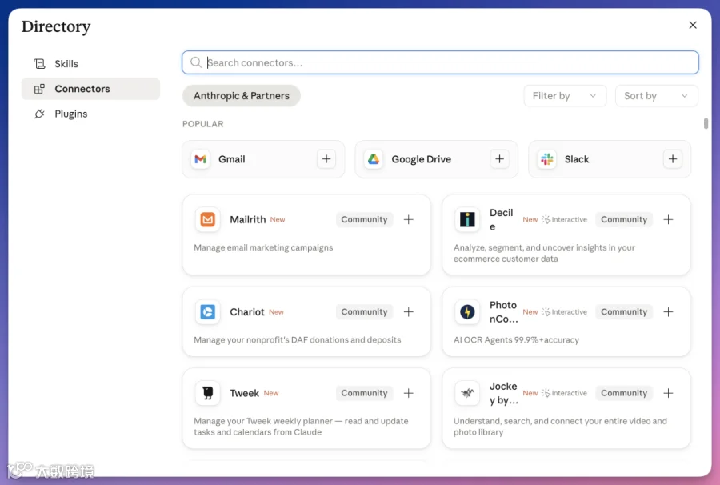Click the PhotonCo lightning logo

point(467,312)
